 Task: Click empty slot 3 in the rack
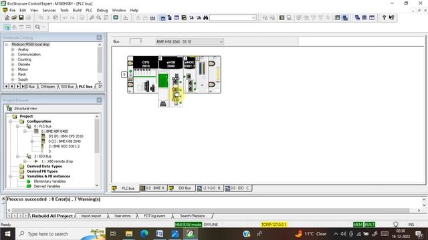[x=202, y=74]
